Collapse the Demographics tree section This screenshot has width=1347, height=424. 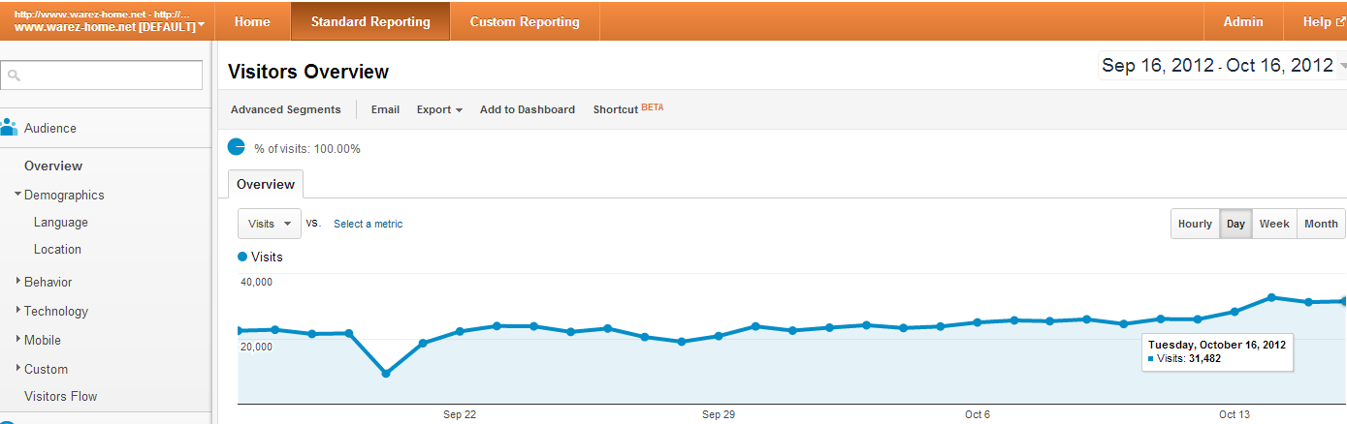point(18,195)
